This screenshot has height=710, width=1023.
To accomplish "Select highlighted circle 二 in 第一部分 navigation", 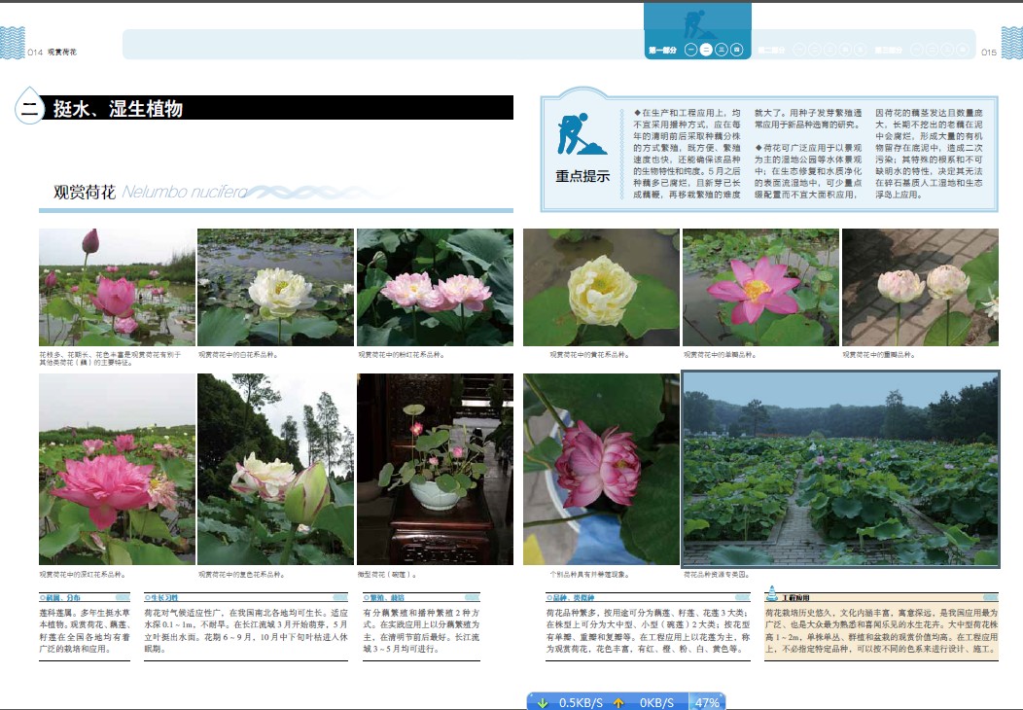I will pyautogui.click(x=706, y=49).
